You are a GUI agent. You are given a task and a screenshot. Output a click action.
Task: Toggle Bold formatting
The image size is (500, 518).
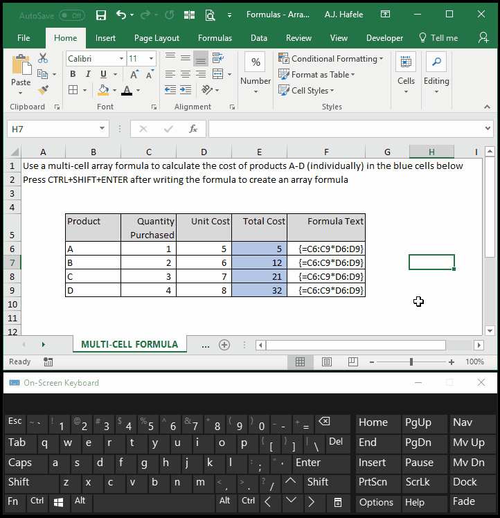click(73, 74)
